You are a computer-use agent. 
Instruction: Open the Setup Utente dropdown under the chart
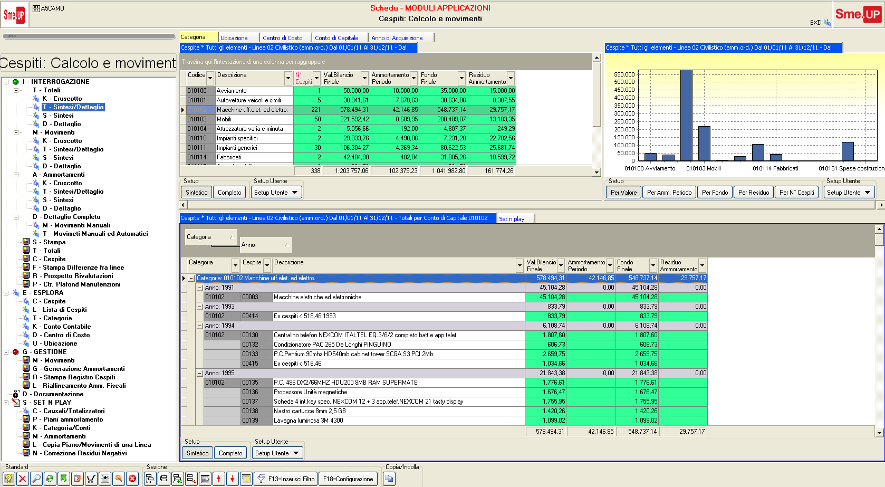click(849, 193)
